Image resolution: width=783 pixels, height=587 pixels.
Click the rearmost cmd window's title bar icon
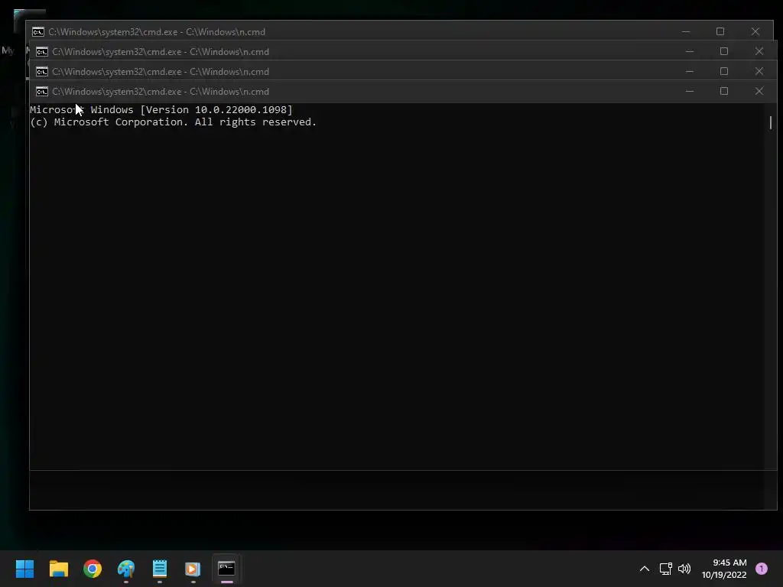38,32
